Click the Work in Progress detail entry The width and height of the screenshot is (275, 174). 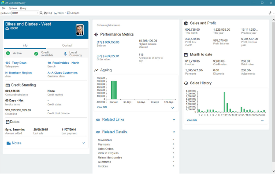(x=108, y=153)
